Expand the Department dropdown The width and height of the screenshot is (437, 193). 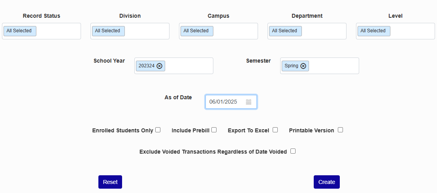coord(323,31)
